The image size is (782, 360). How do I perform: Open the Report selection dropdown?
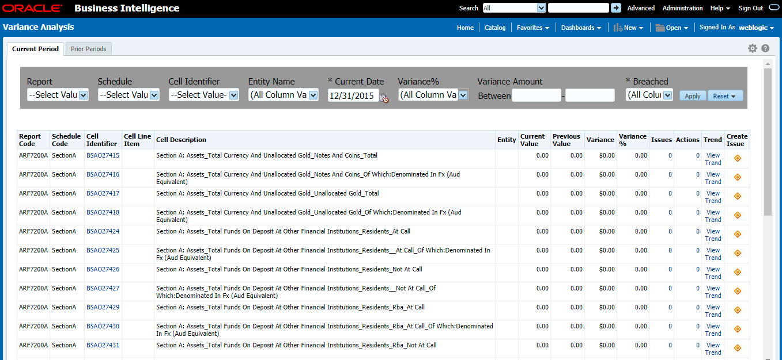click(x=58, y=94)
